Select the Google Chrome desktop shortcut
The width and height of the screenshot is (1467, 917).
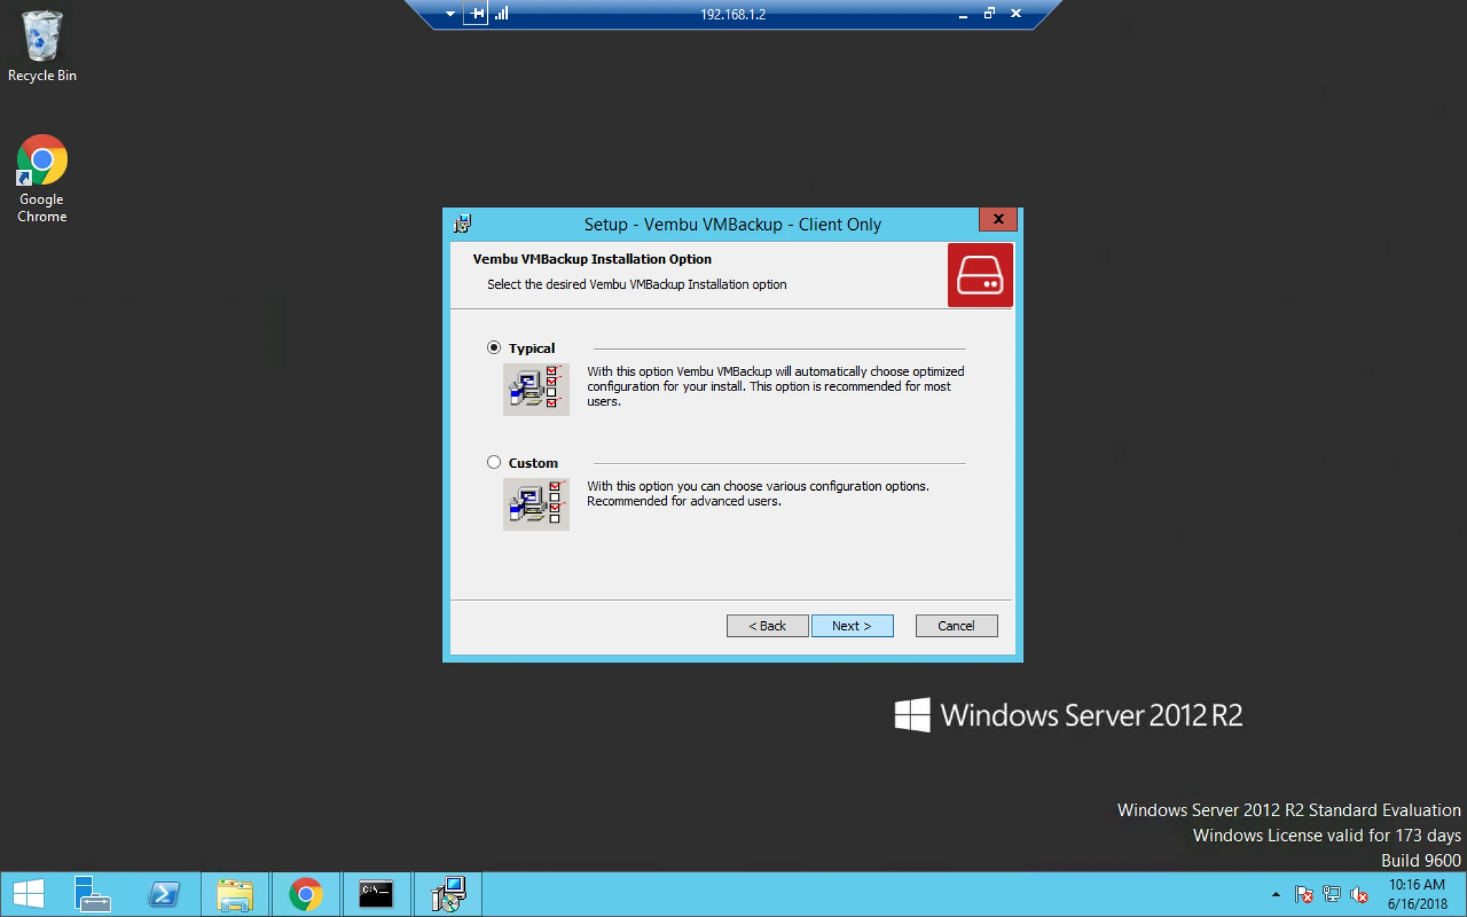pos(42,179)
